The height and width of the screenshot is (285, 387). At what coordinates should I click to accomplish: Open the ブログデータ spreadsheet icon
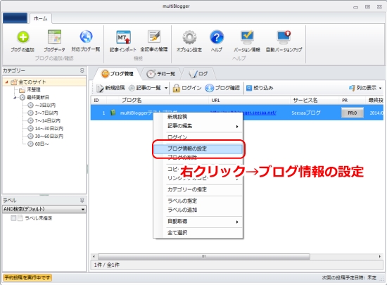(54, 37)
